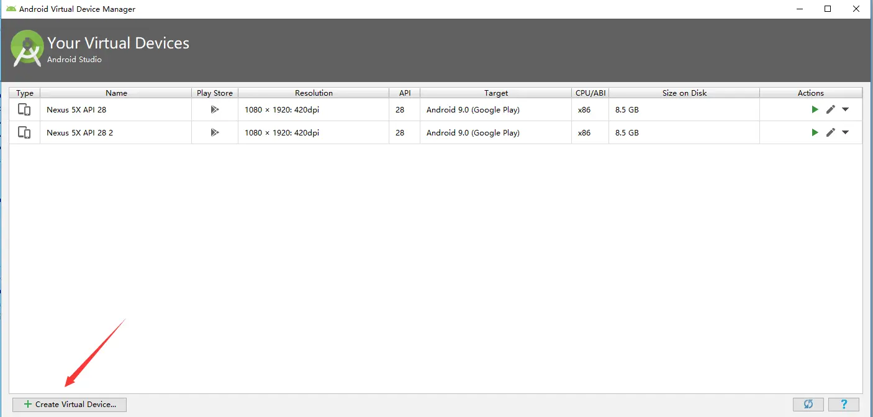Image resolution: width=873 pixels, height=417 pixels.
Task: Edit Nexus 5X API 28 with pencil icon
Action: [x=830, y=109]
